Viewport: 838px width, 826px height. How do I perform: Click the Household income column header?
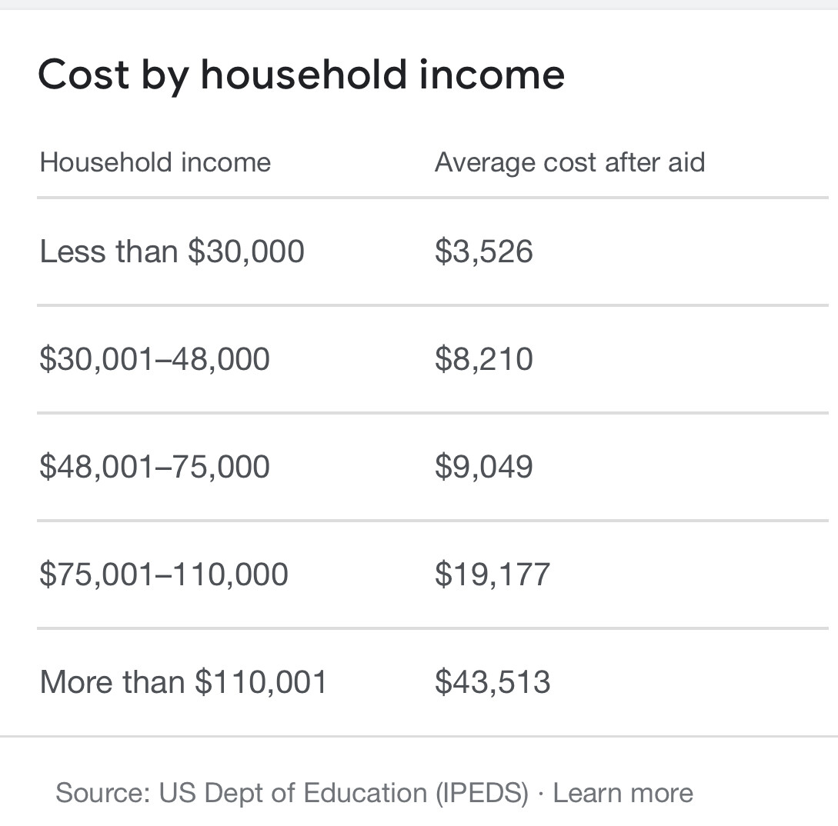155,162
